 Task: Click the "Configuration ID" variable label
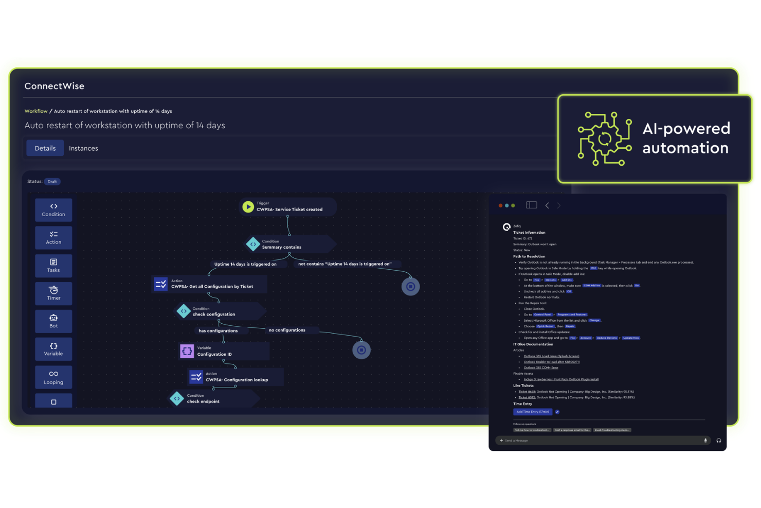(214, 354)
